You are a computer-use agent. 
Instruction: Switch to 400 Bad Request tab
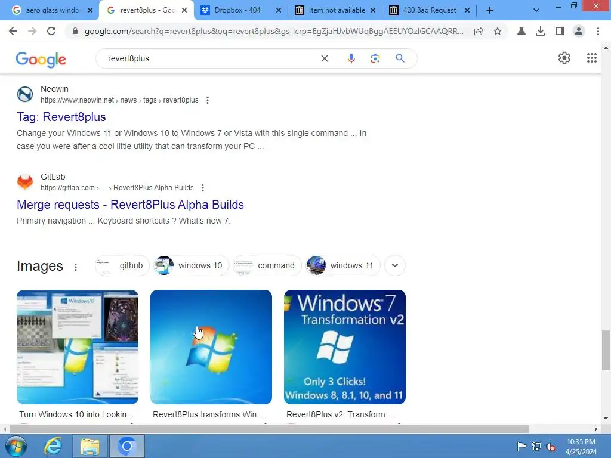click(x=428, y=10)
